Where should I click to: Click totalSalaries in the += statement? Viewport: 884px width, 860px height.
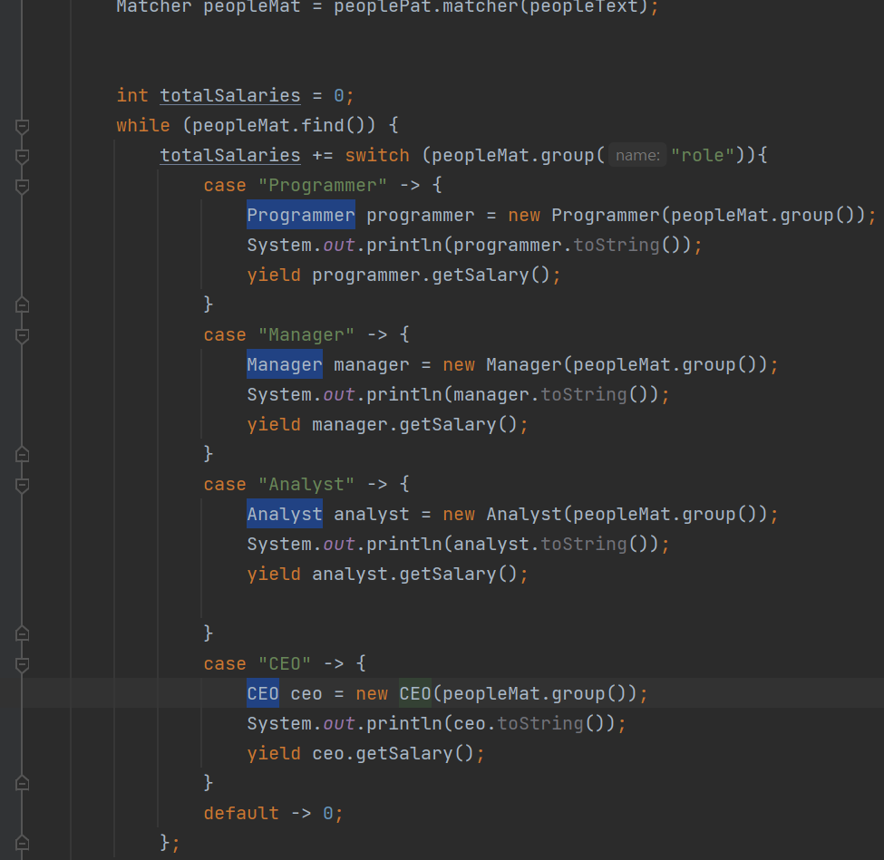point(230,155)
